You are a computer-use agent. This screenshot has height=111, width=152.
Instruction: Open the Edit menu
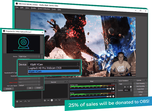pos(22,8)
